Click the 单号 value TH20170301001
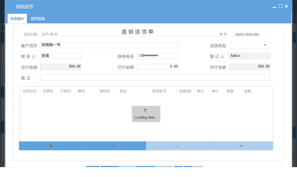 point(248,35)
